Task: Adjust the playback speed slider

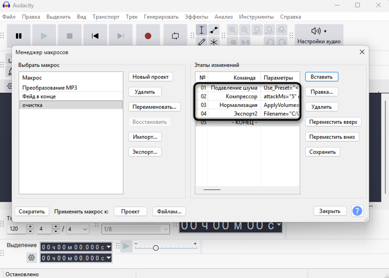Action: click(x=156, y=248)
